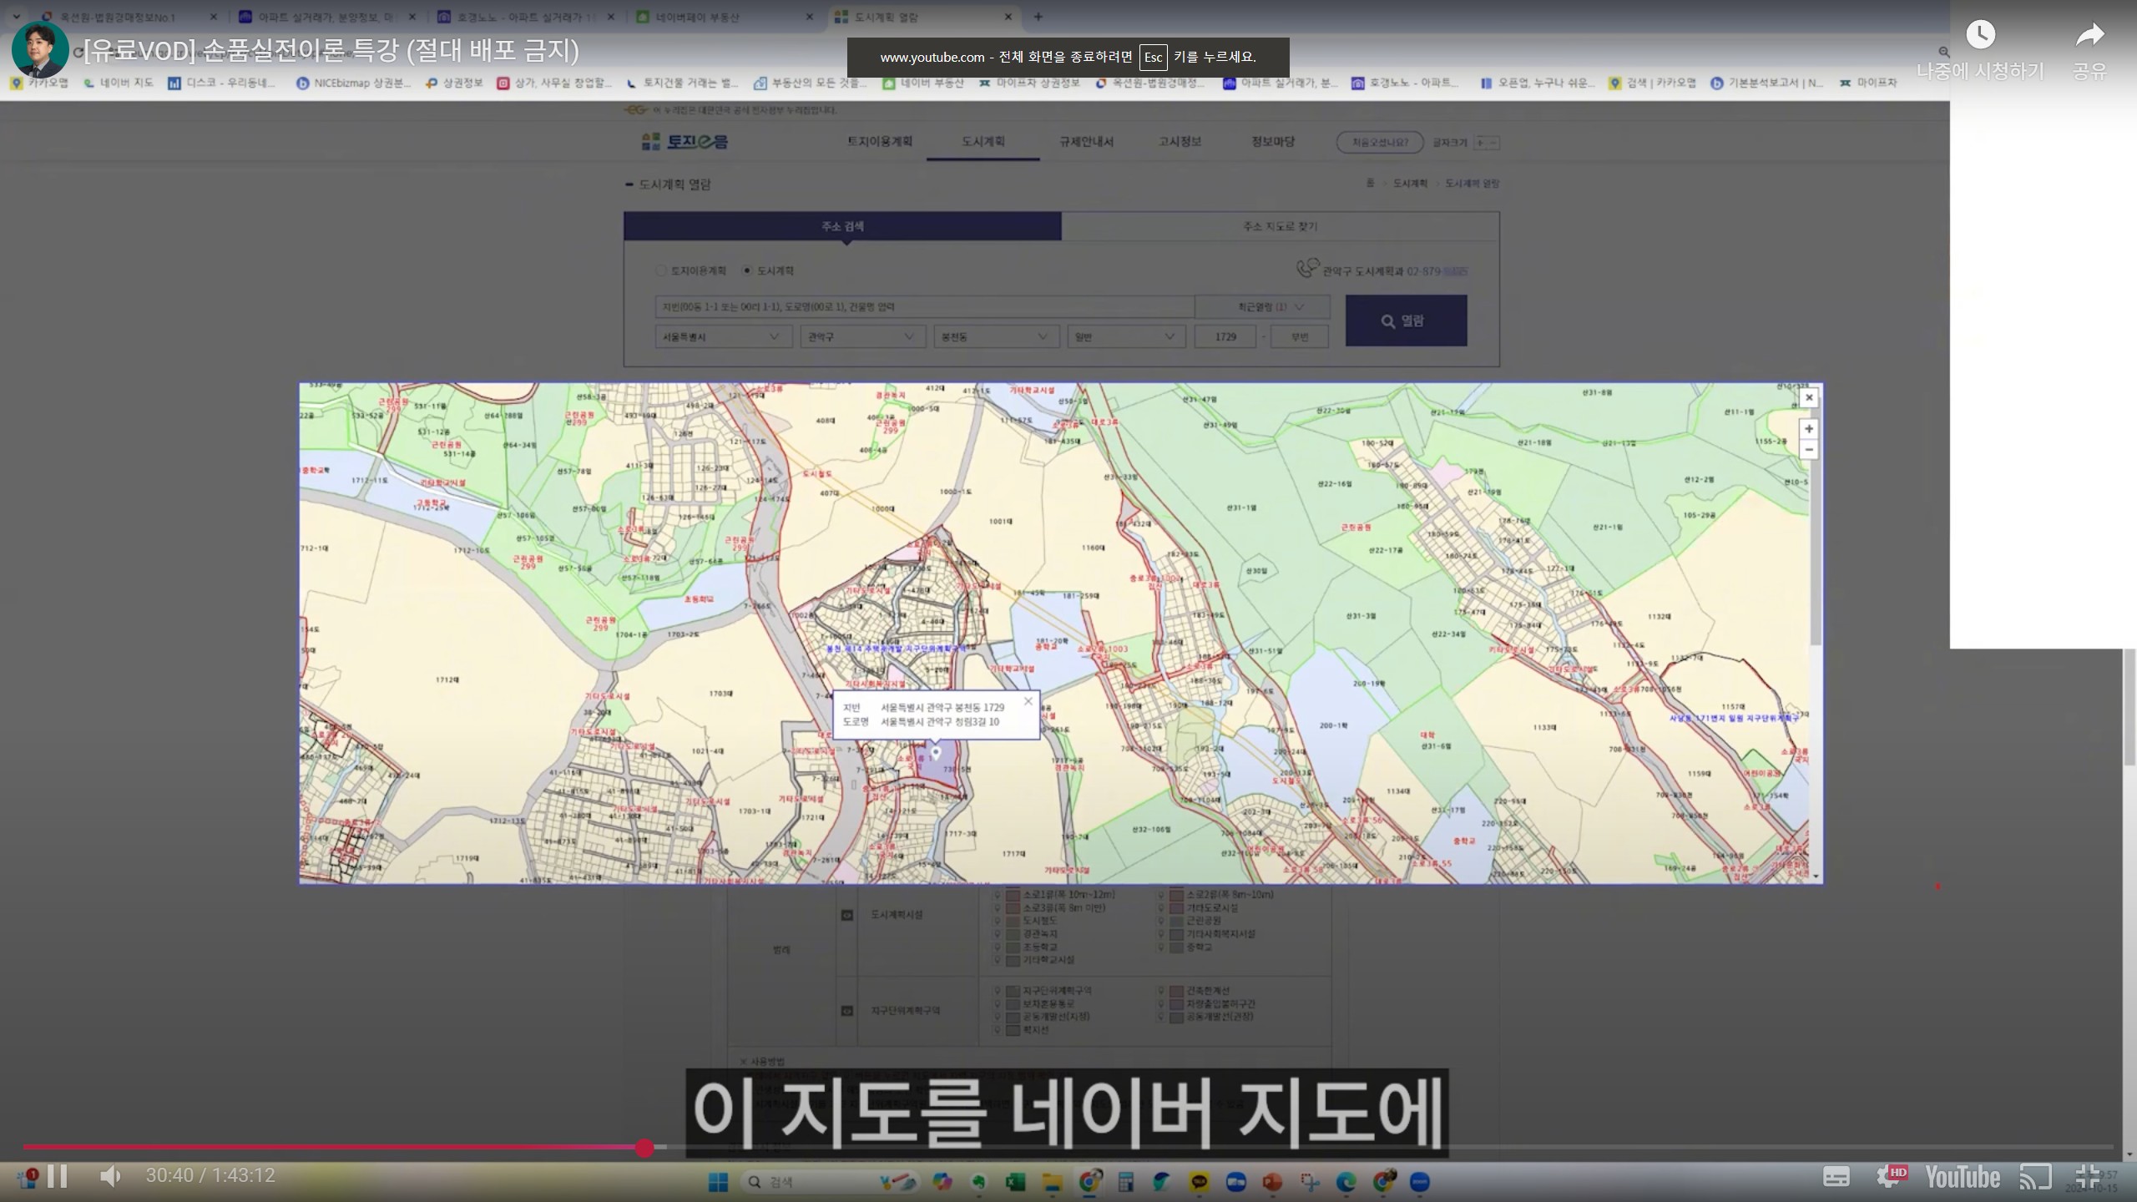
Task: Zoom in on the map
Action: [x=1808, y=429]
